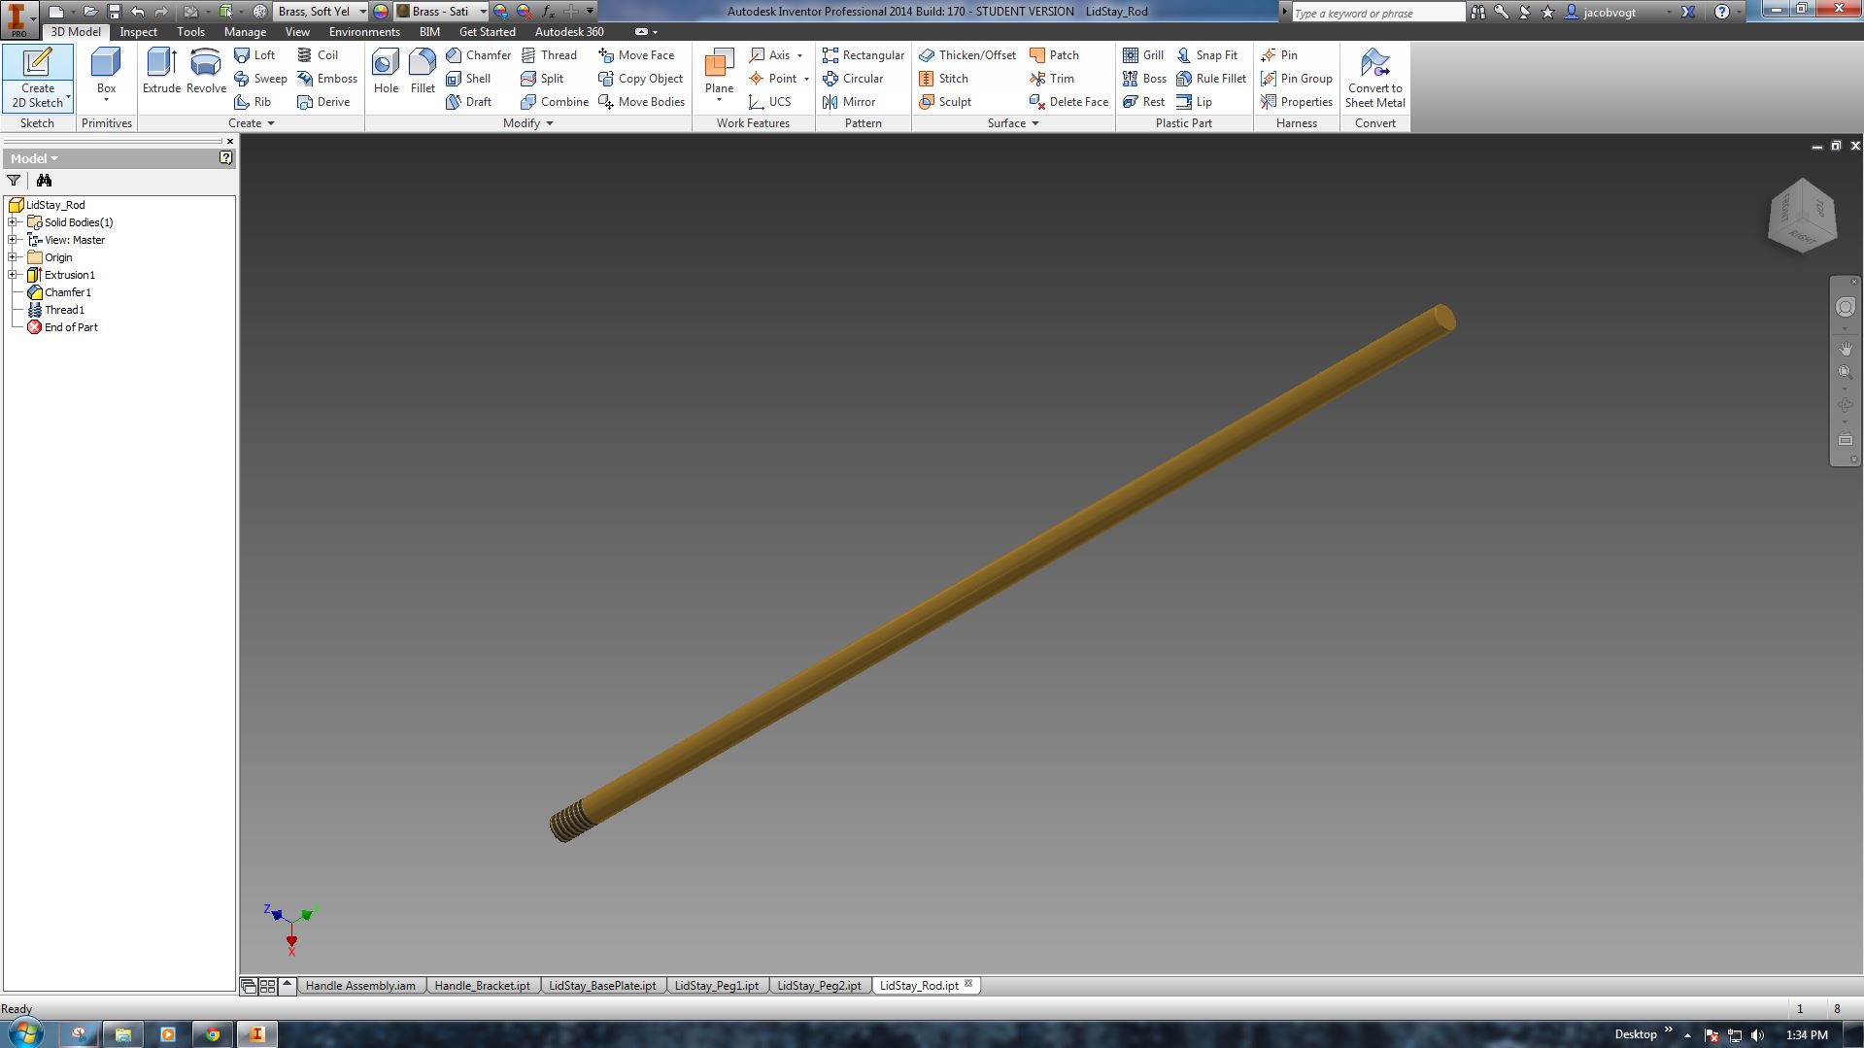Select the Mirror tool
This screenshot has height=1048, width=1864.
click(x=849, y=102)
